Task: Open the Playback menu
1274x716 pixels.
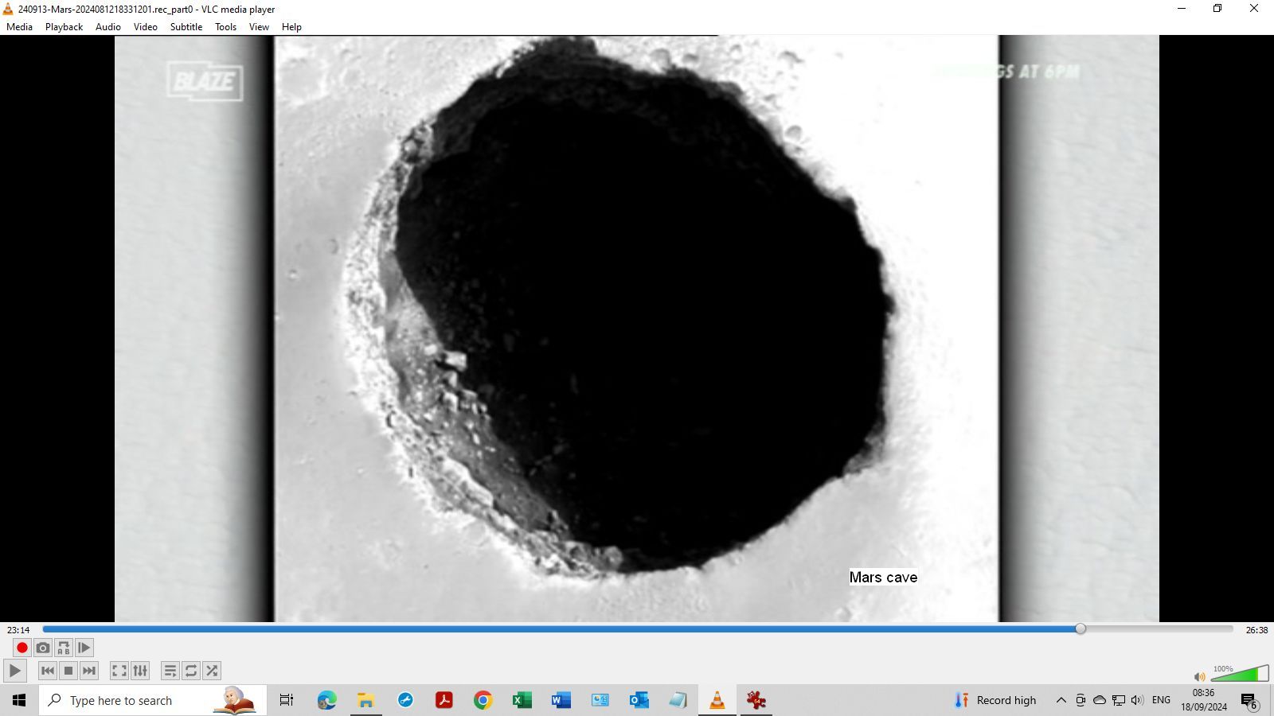Action: pos(63,26)
